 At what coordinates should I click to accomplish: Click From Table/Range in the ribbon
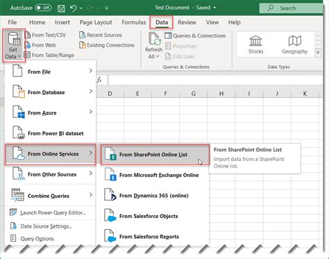pos(49,55)
